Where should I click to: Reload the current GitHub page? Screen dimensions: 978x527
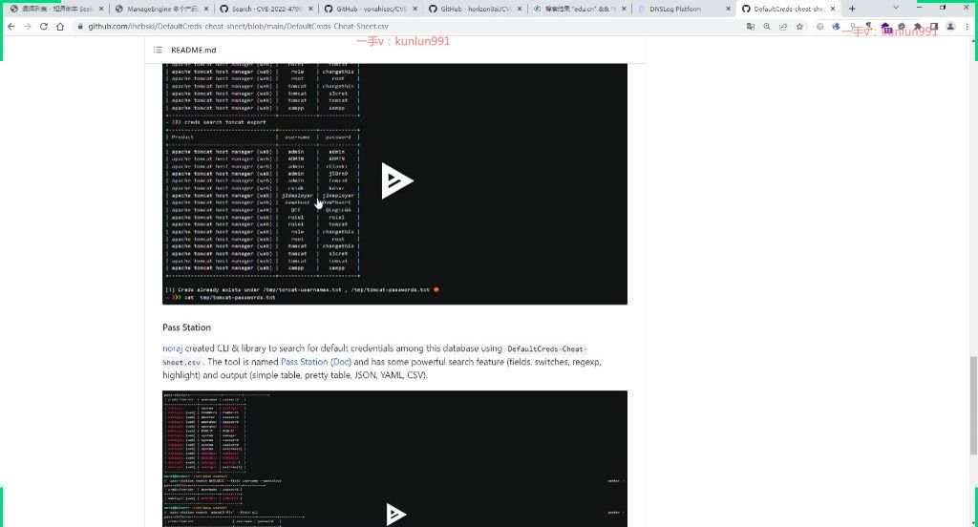pyautogui.click(x=44, y=26)
